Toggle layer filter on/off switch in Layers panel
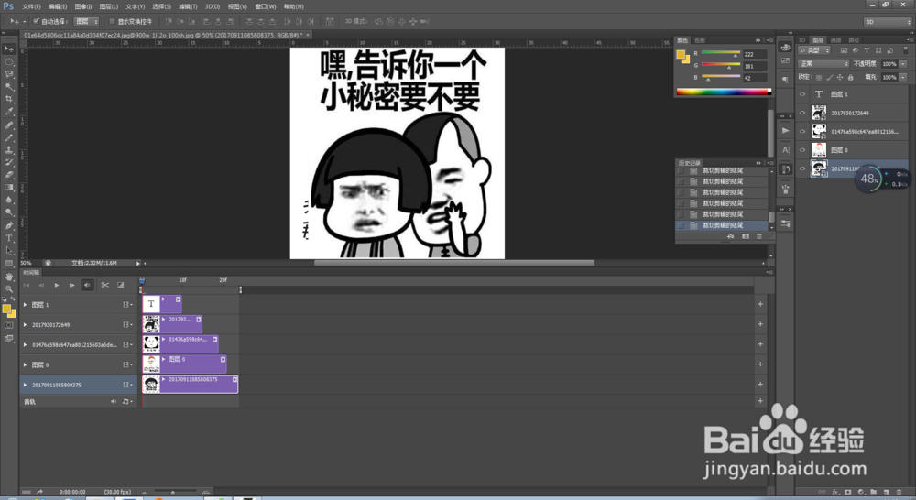Viewport: 916px width, 500px height. [906, 50]
